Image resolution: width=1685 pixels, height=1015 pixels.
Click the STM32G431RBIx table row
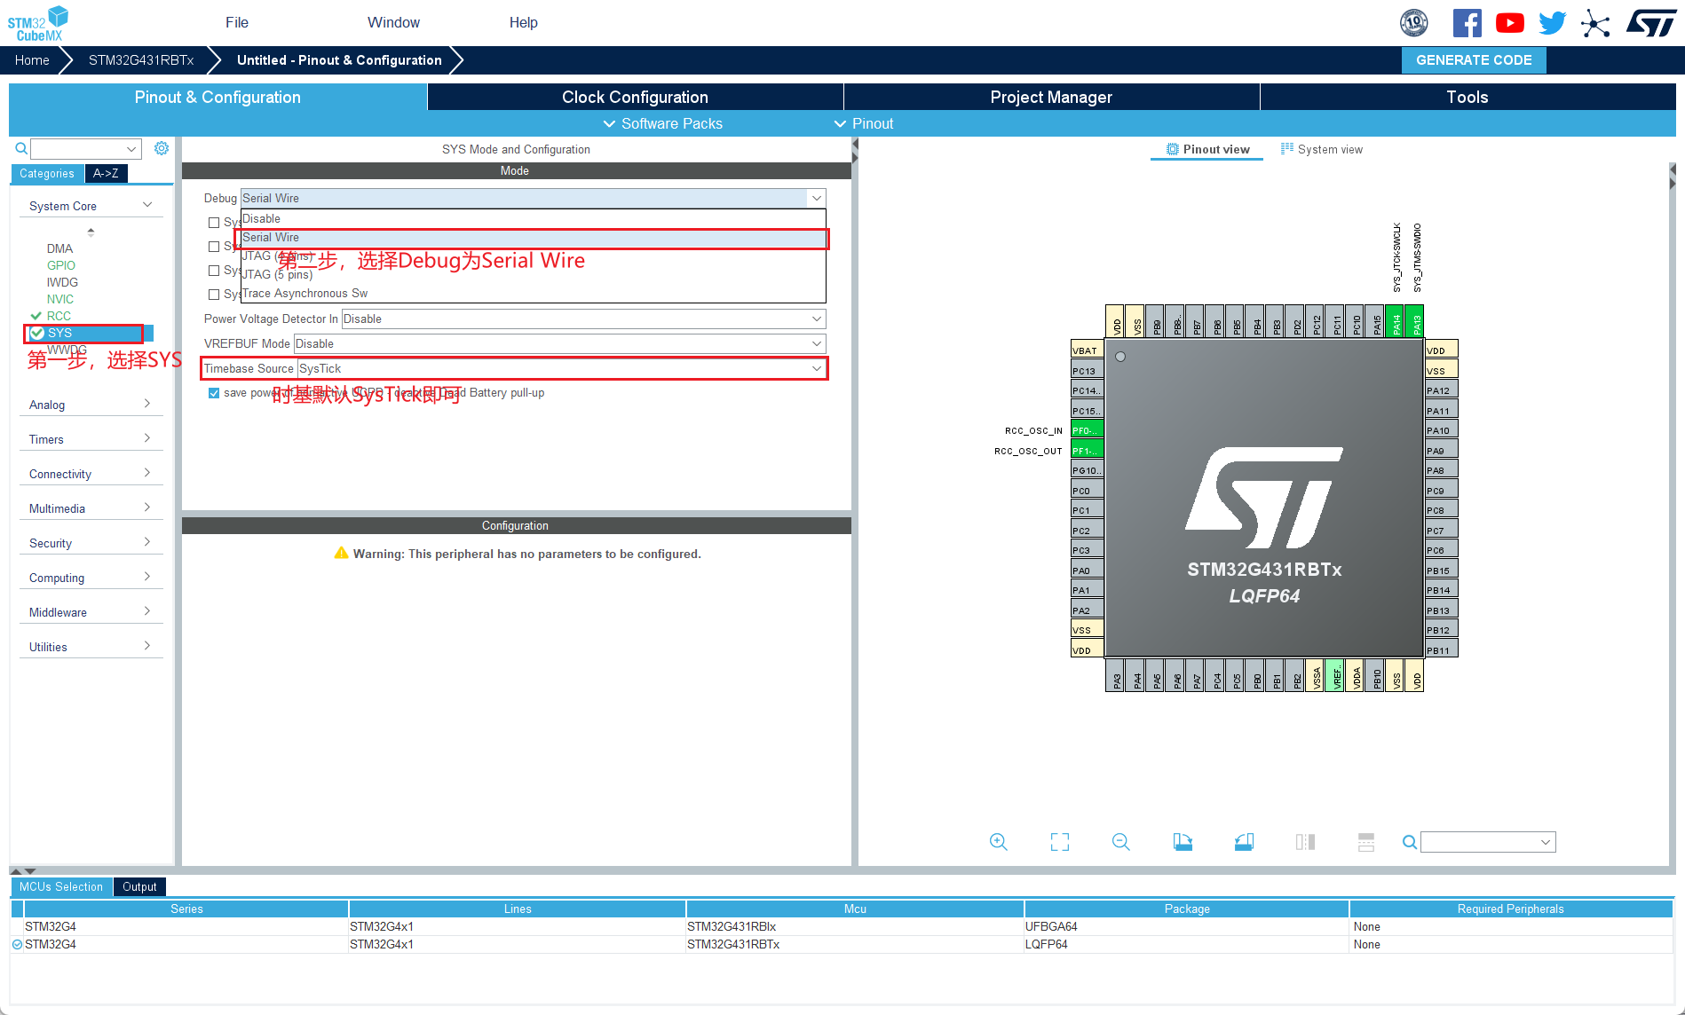842,927
